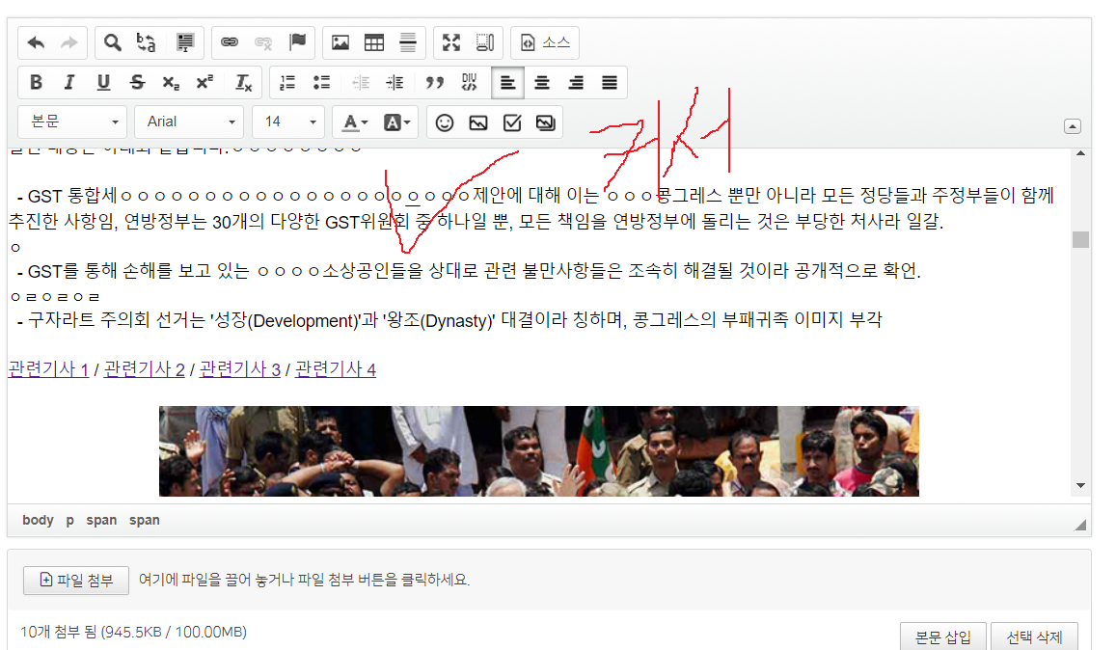The height and width of the screenshot is (650, 1116).
Task: Enable center text alignment
Action: click(x=542, y=83)
